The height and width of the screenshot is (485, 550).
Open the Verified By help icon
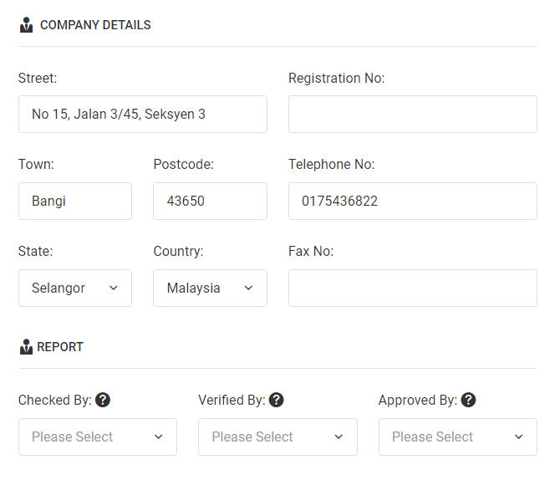coord(277,400)
